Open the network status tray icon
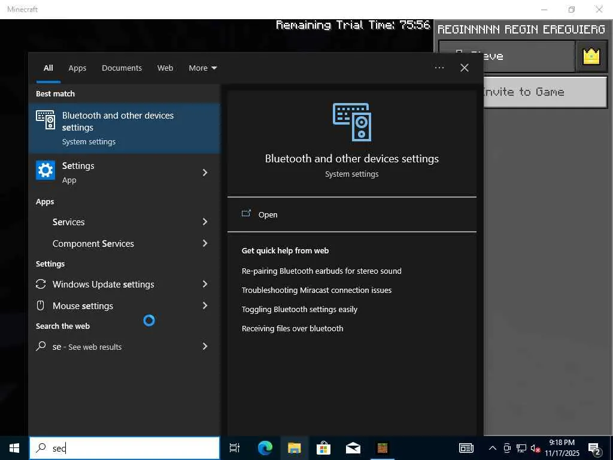613x460 pixels. click(521, 448)
